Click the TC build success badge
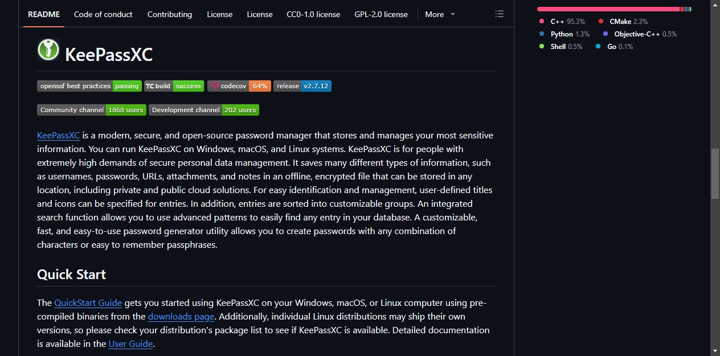Screen dimensions: 720x356 click(174, 86)
